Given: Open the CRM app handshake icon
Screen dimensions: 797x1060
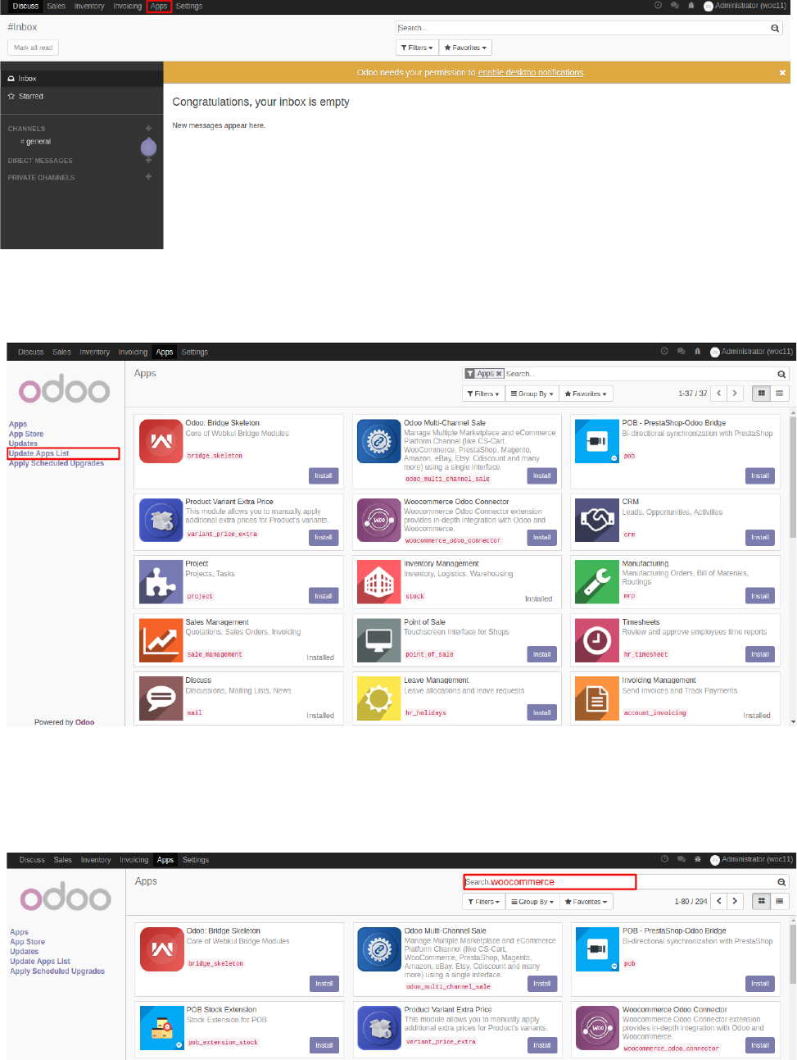Looking at the screenshot, I should 596,520.
